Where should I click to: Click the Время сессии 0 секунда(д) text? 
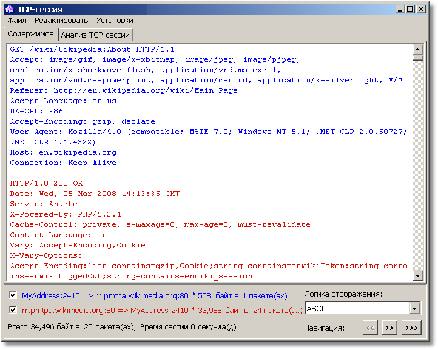[x=188, y=327]
